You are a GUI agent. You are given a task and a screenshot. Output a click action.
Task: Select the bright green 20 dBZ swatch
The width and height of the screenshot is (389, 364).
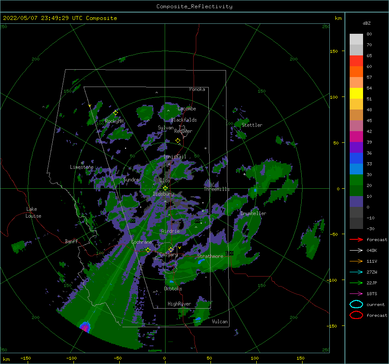point(356,180)
